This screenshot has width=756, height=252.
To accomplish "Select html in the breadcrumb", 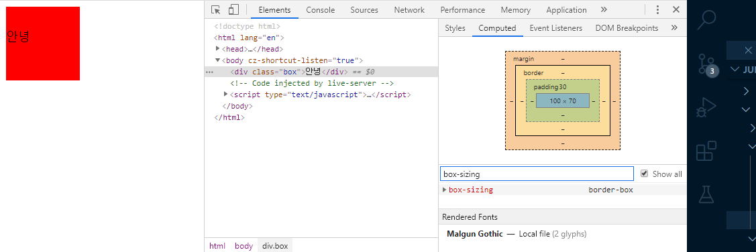I will click(x=217, y=246).
